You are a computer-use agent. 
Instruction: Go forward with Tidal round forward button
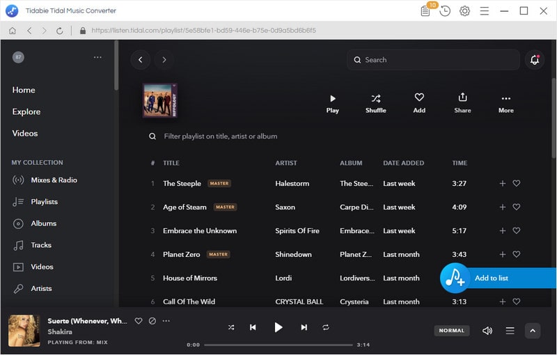[164, 60]
